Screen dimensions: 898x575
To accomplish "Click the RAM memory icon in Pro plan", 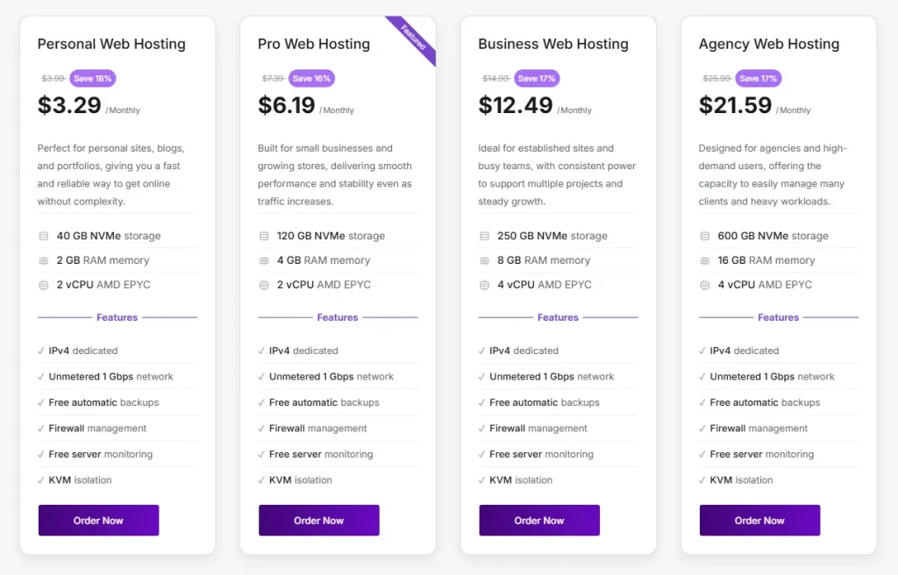I will (264, 260).
